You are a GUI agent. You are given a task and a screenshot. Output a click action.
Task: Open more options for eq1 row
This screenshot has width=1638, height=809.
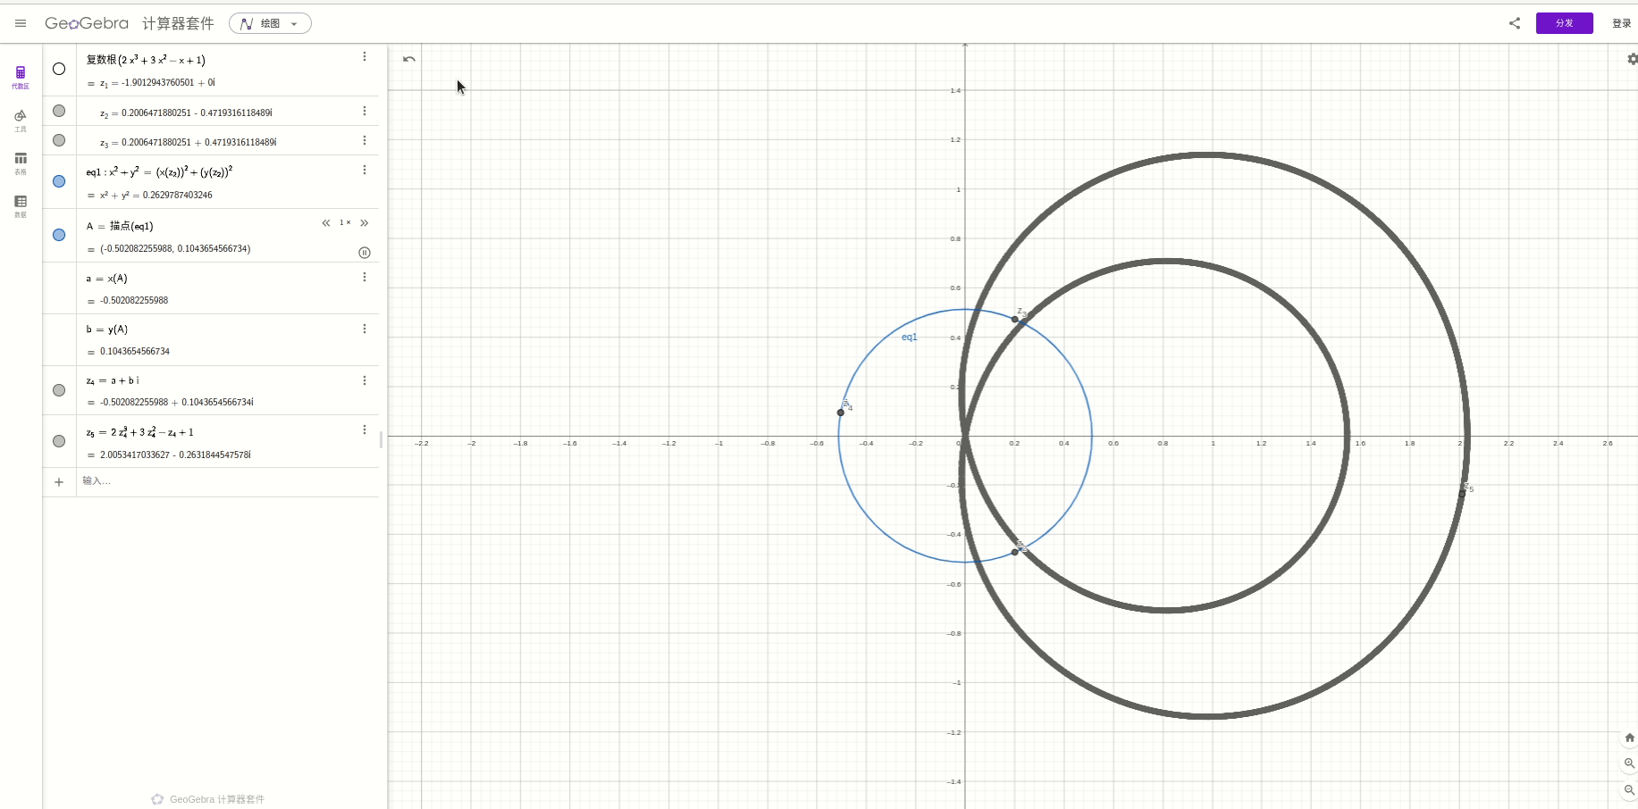pyautogui.click(x=365, y=170)
